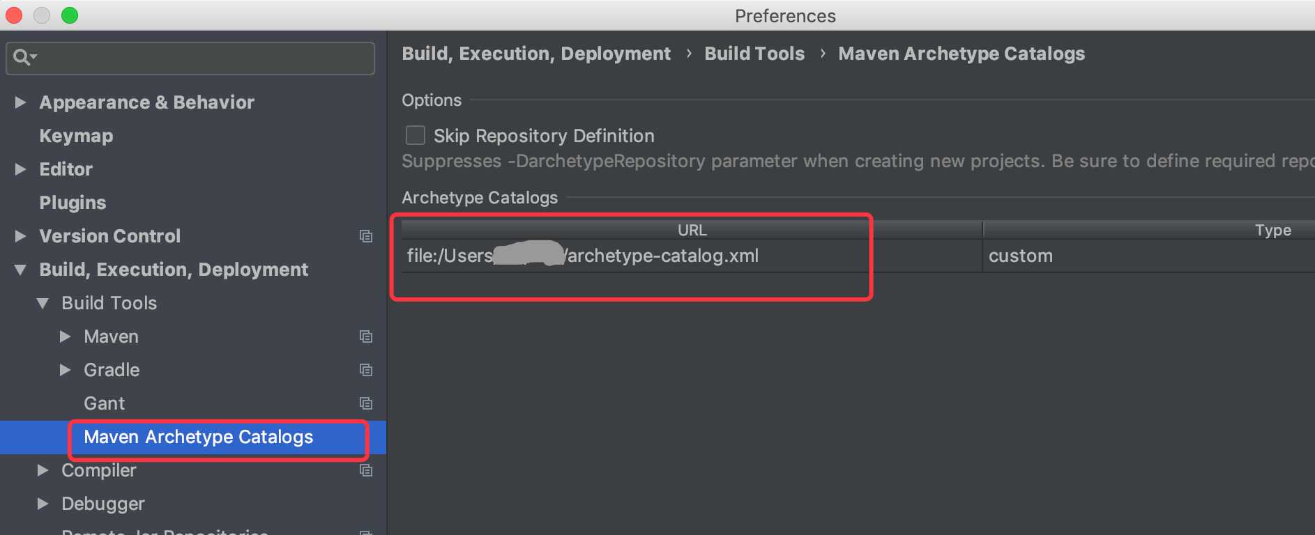The width and height of the screenshot is (1315, 535).
Task: Click project-level icon beside Compiler
Action: pyautogui.click(x=365, y=470)
